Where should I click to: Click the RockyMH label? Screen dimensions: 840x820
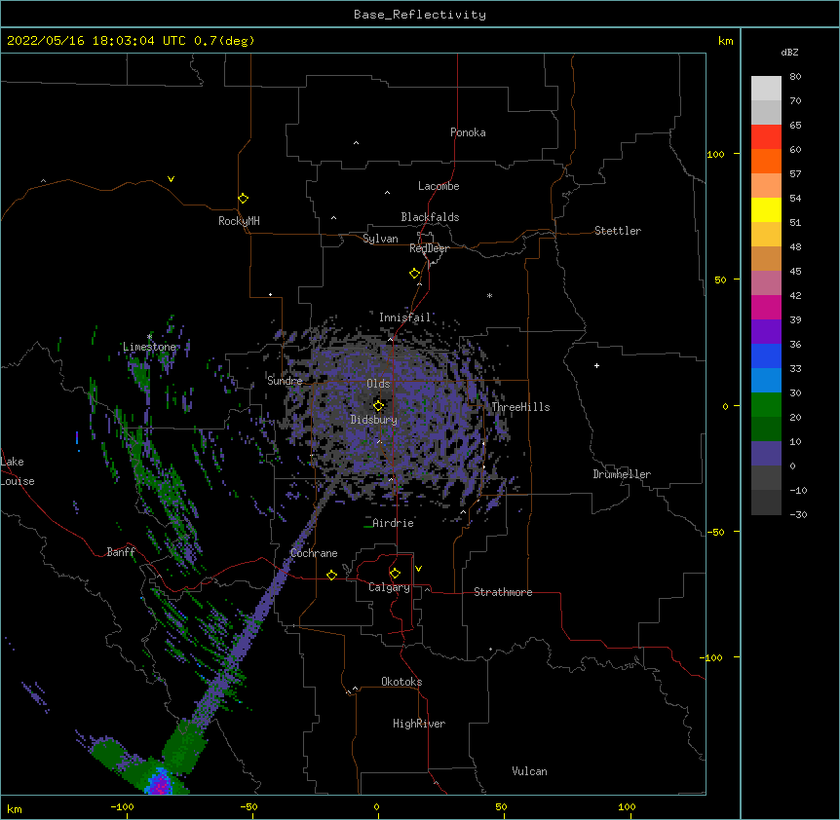(x=239, y=221)
